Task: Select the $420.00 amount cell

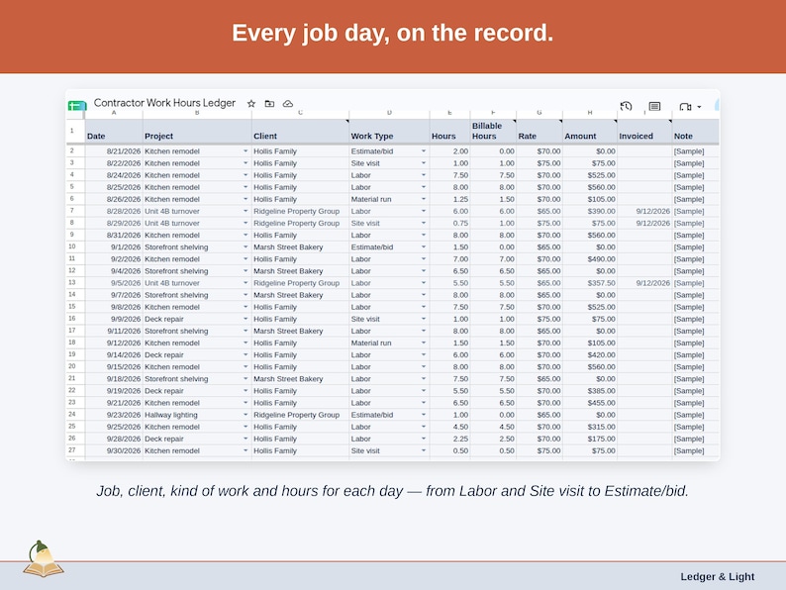Action: 590,355
